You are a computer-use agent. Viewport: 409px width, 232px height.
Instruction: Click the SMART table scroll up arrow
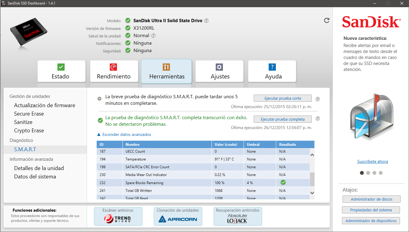pos(312,155)
